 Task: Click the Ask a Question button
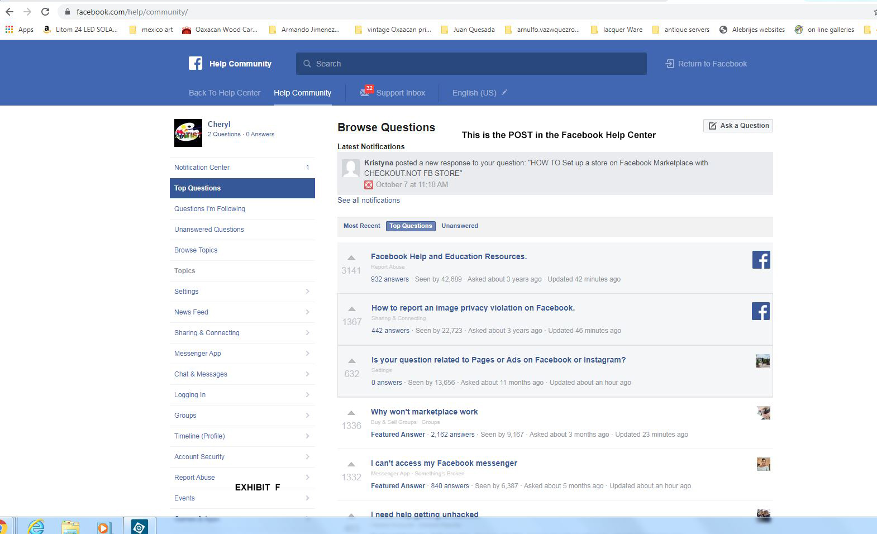[x=738, y=126]
